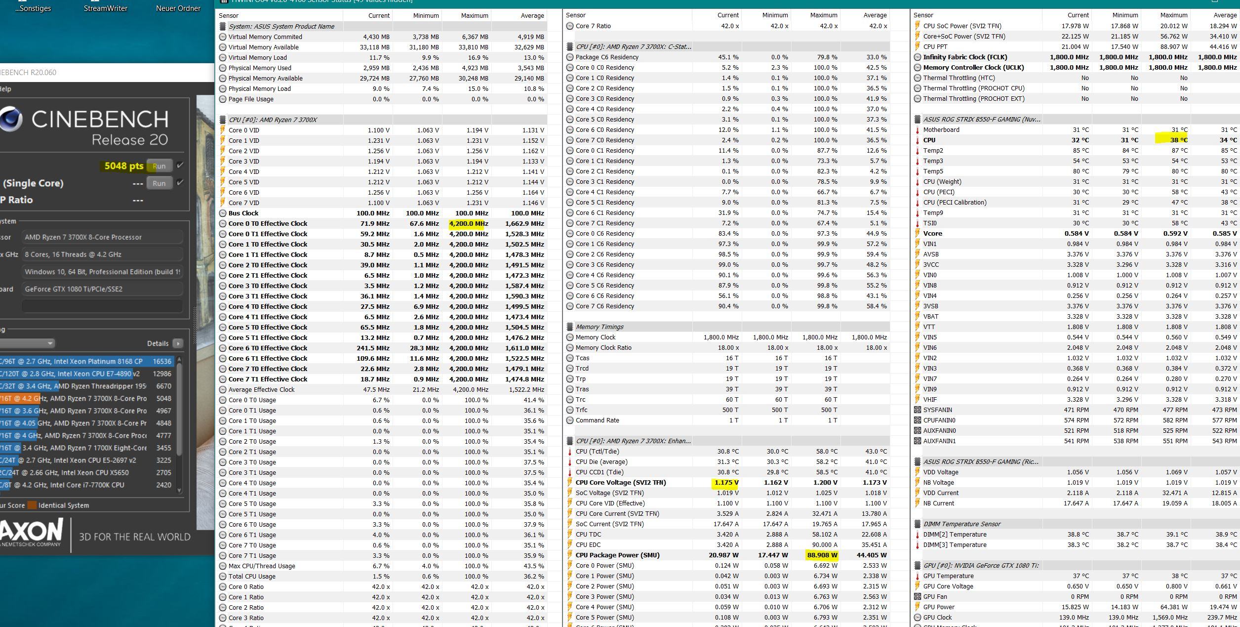Select the ASUS ROG STRIX B550-F GAMING (Ric... header
The height and width of the screenshot is (627, 1240).
coord(1076,461)
